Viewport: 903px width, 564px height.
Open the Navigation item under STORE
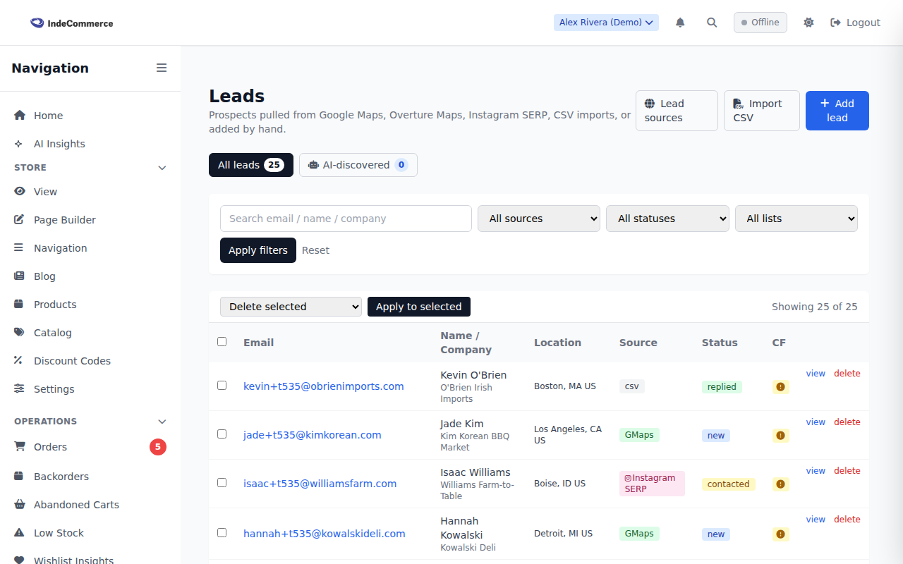(x=90, y=247)
